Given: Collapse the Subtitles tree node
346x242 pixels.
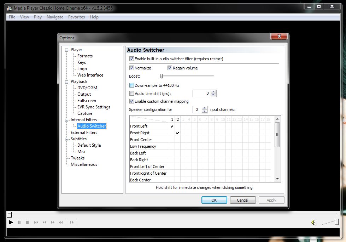Looking at the screenshot, I should (x=66, y=139).
